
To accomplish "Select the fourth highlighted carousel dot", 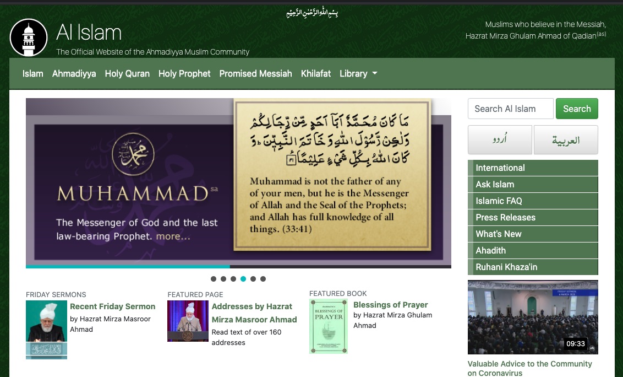I will [243, 279].
